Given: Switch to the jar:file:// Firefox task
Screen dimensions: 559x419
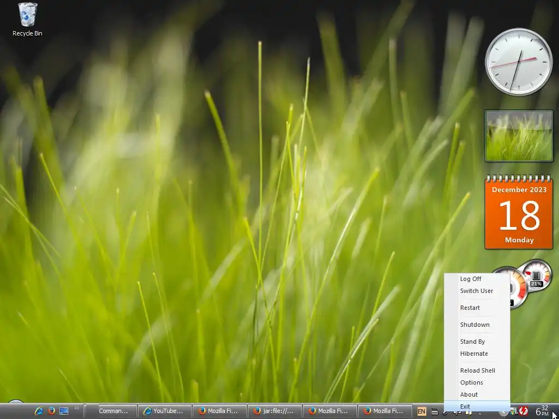Looking at the screenshot, I should click(275, 411).
